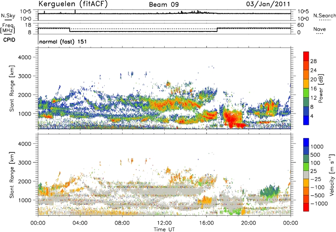Pick the gray −25 to 25 velocity segment

pyautogui.click(x=306, y=175)
